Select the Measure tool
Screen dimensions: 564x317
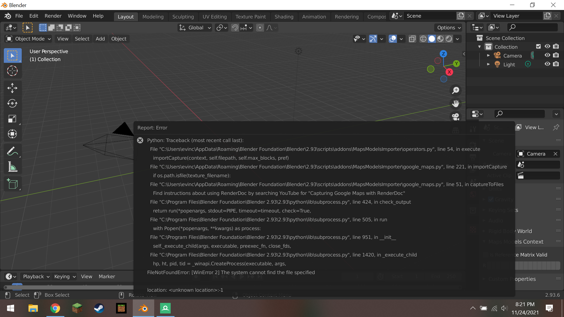[x=12, y=166]
